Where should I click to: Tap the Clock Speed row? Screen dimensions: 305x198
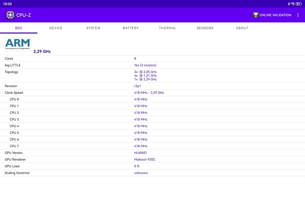coord(152,93)
